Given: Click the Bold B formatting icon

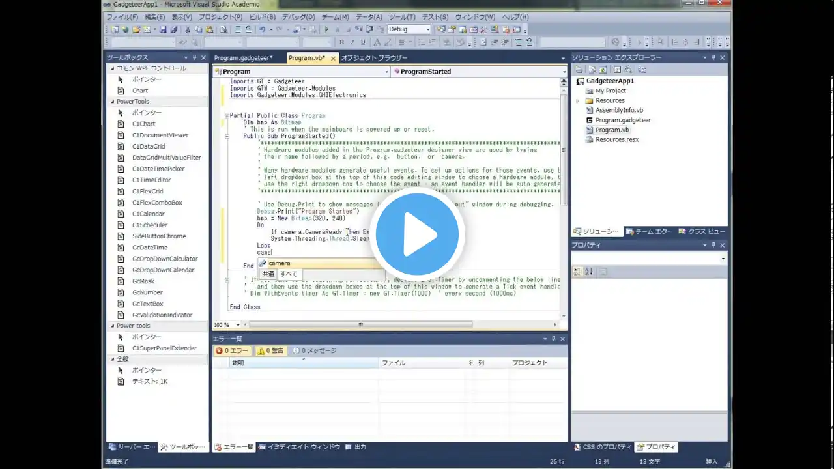Looking at the screenshot, I should (341, 42).
